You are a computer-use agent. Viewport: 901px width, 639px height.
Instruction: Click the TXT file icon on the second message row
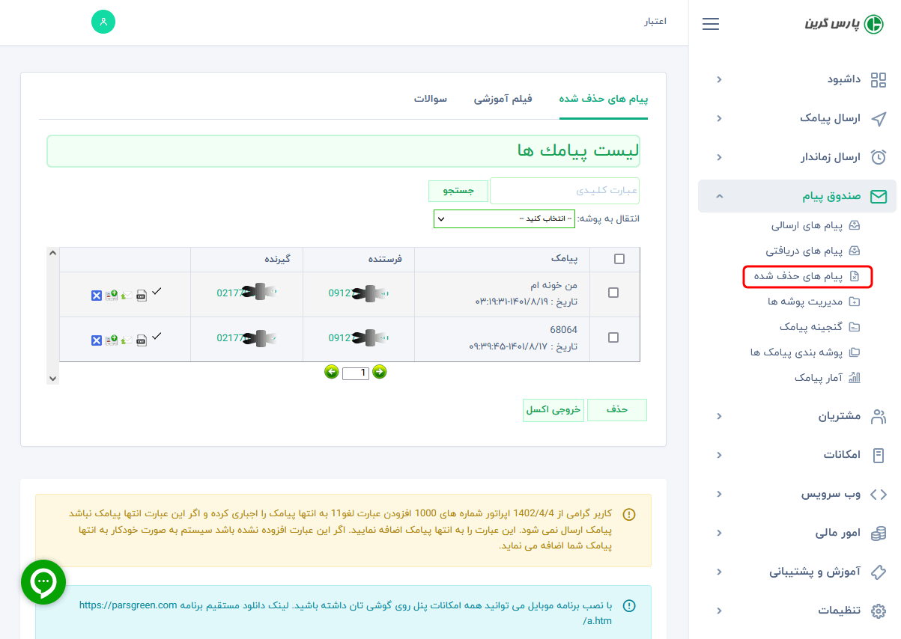click(x=141, y=339)
